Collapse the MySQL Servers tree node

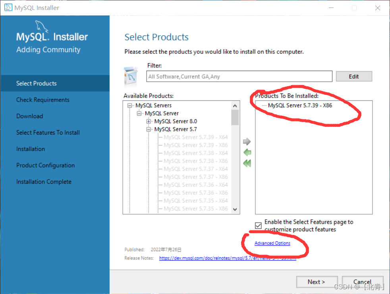tap(129, 106)
